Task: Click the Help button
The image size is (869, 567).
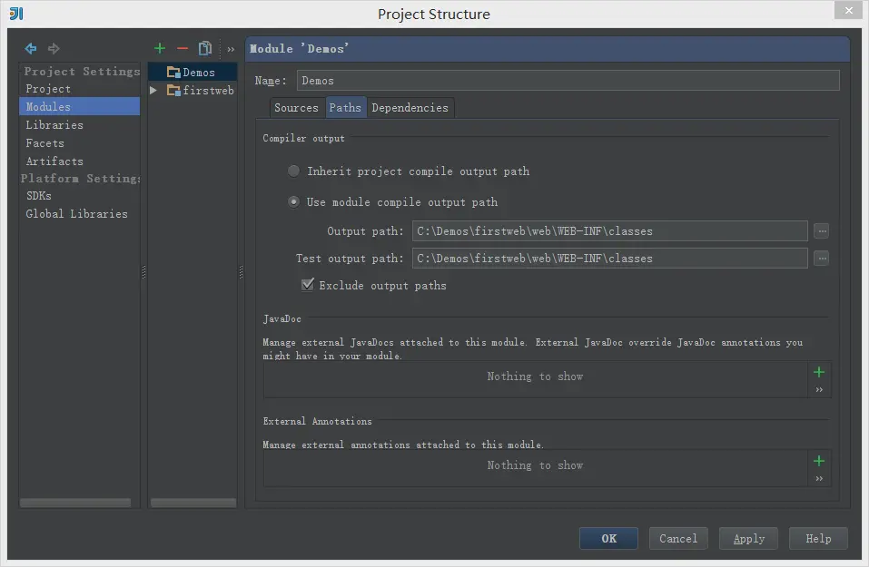Action: click(x=818, y=538)
